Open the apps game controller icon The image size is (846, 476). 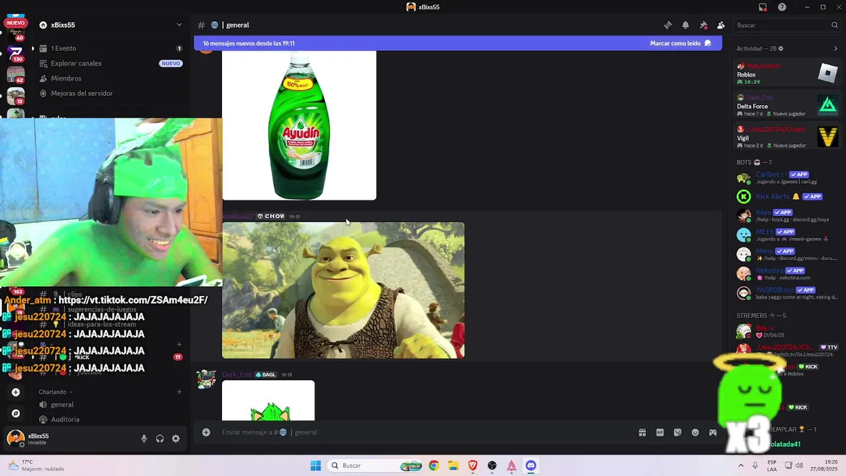(712, 432)
